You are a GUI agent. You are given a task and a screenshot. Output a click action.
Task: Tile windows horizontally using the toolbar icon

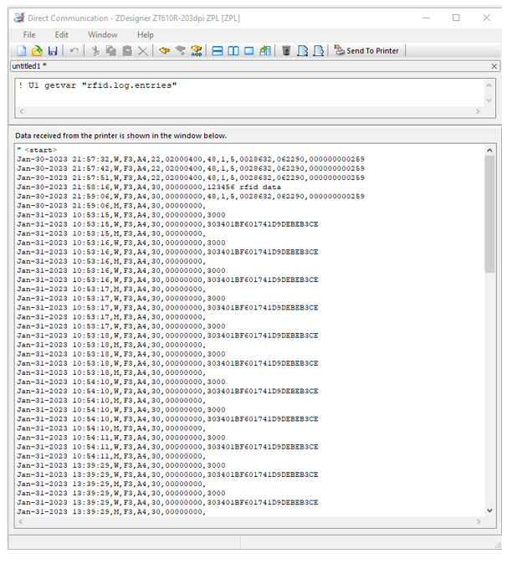(x=218, y=51)
